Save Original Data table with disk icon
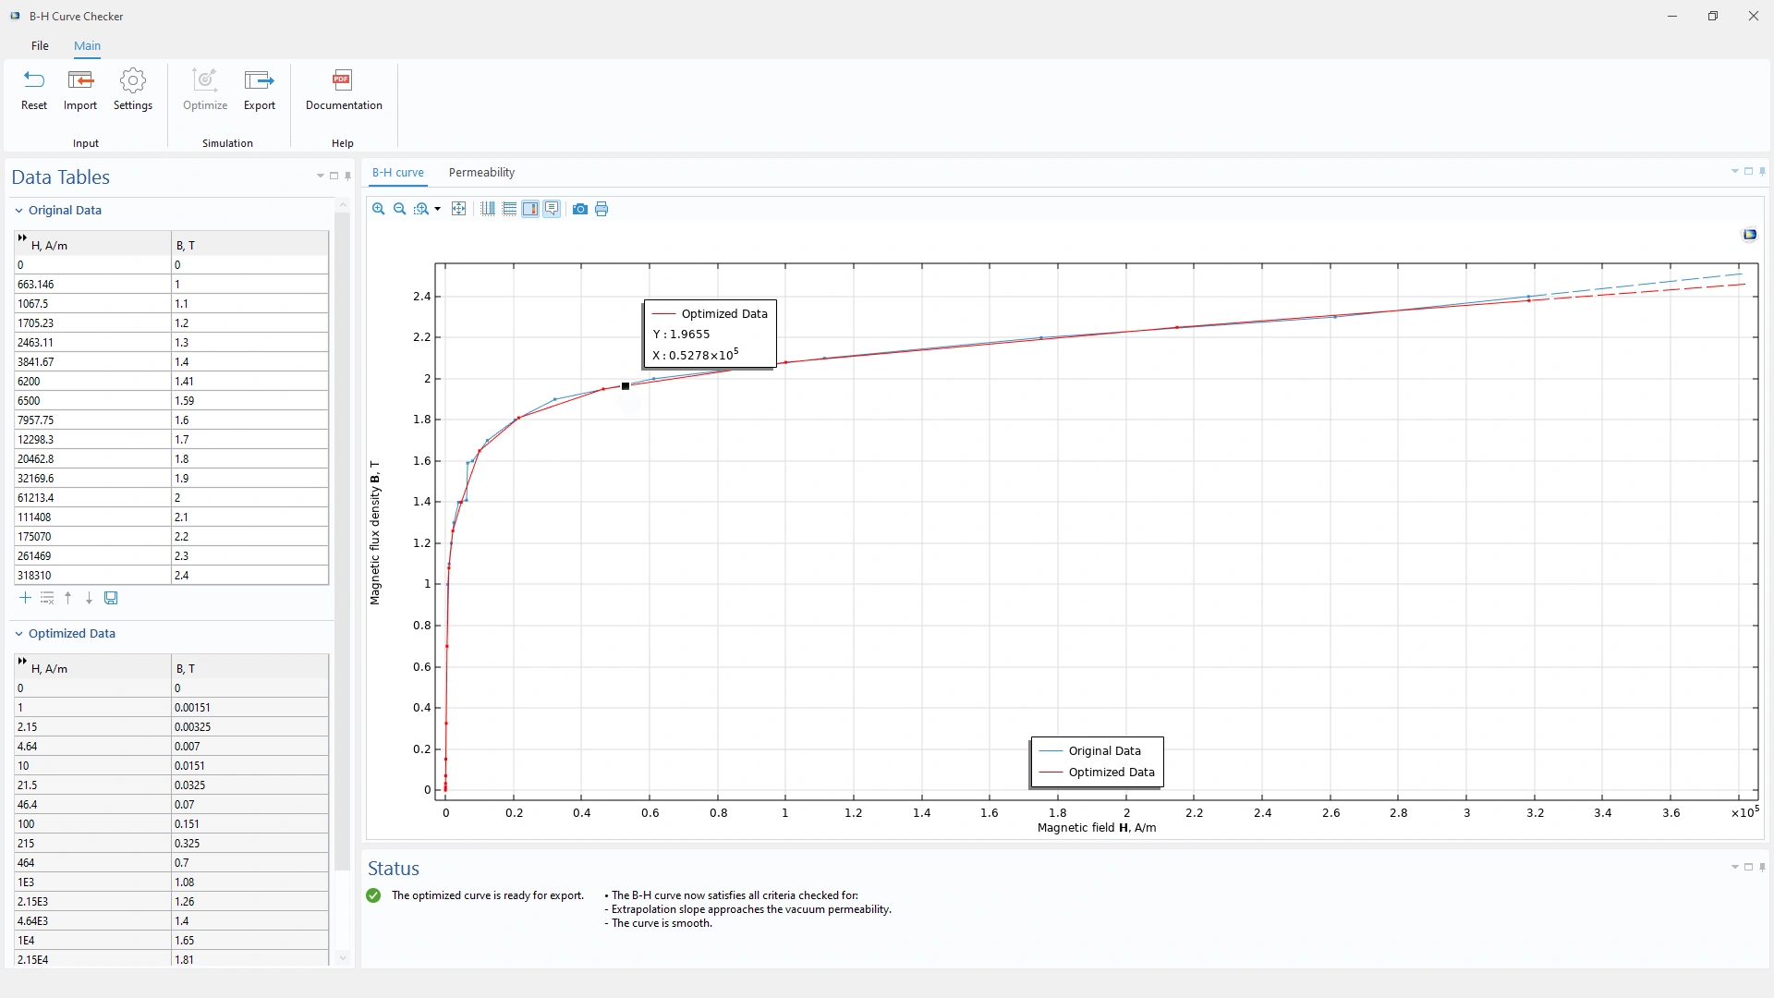Image resolution: width=1774 pixels, height=998 pixels. tap(111, 598)
